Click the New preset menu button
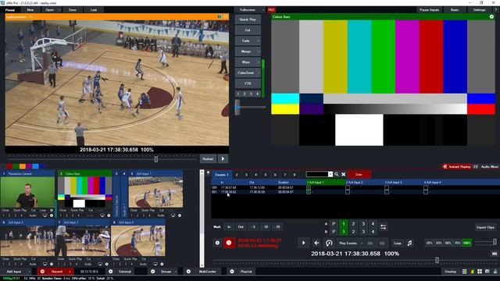Screen dimensions: 500x281 [30, 10]
